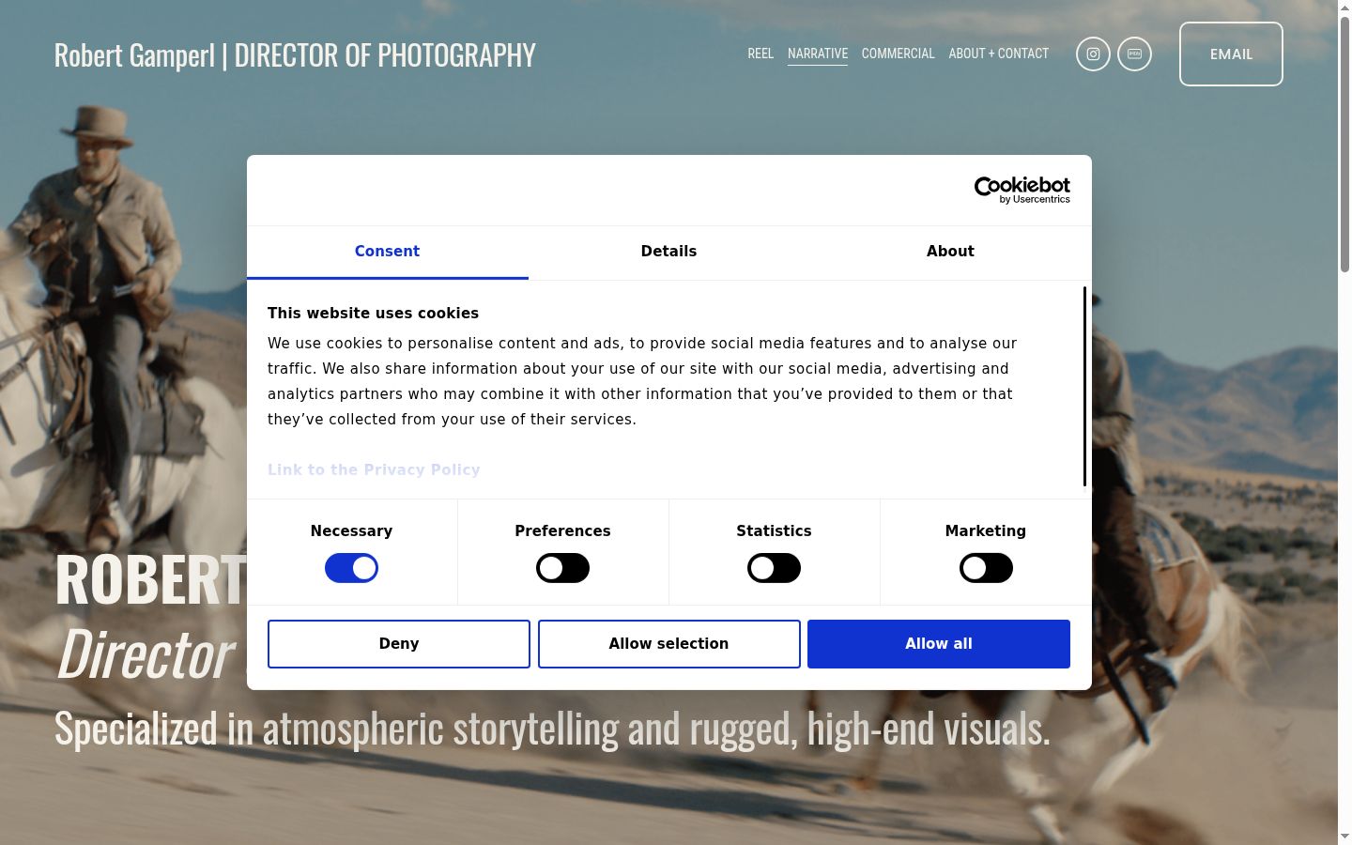
Task: Open the Instagram profile icon
Action: pos(1093,54)
